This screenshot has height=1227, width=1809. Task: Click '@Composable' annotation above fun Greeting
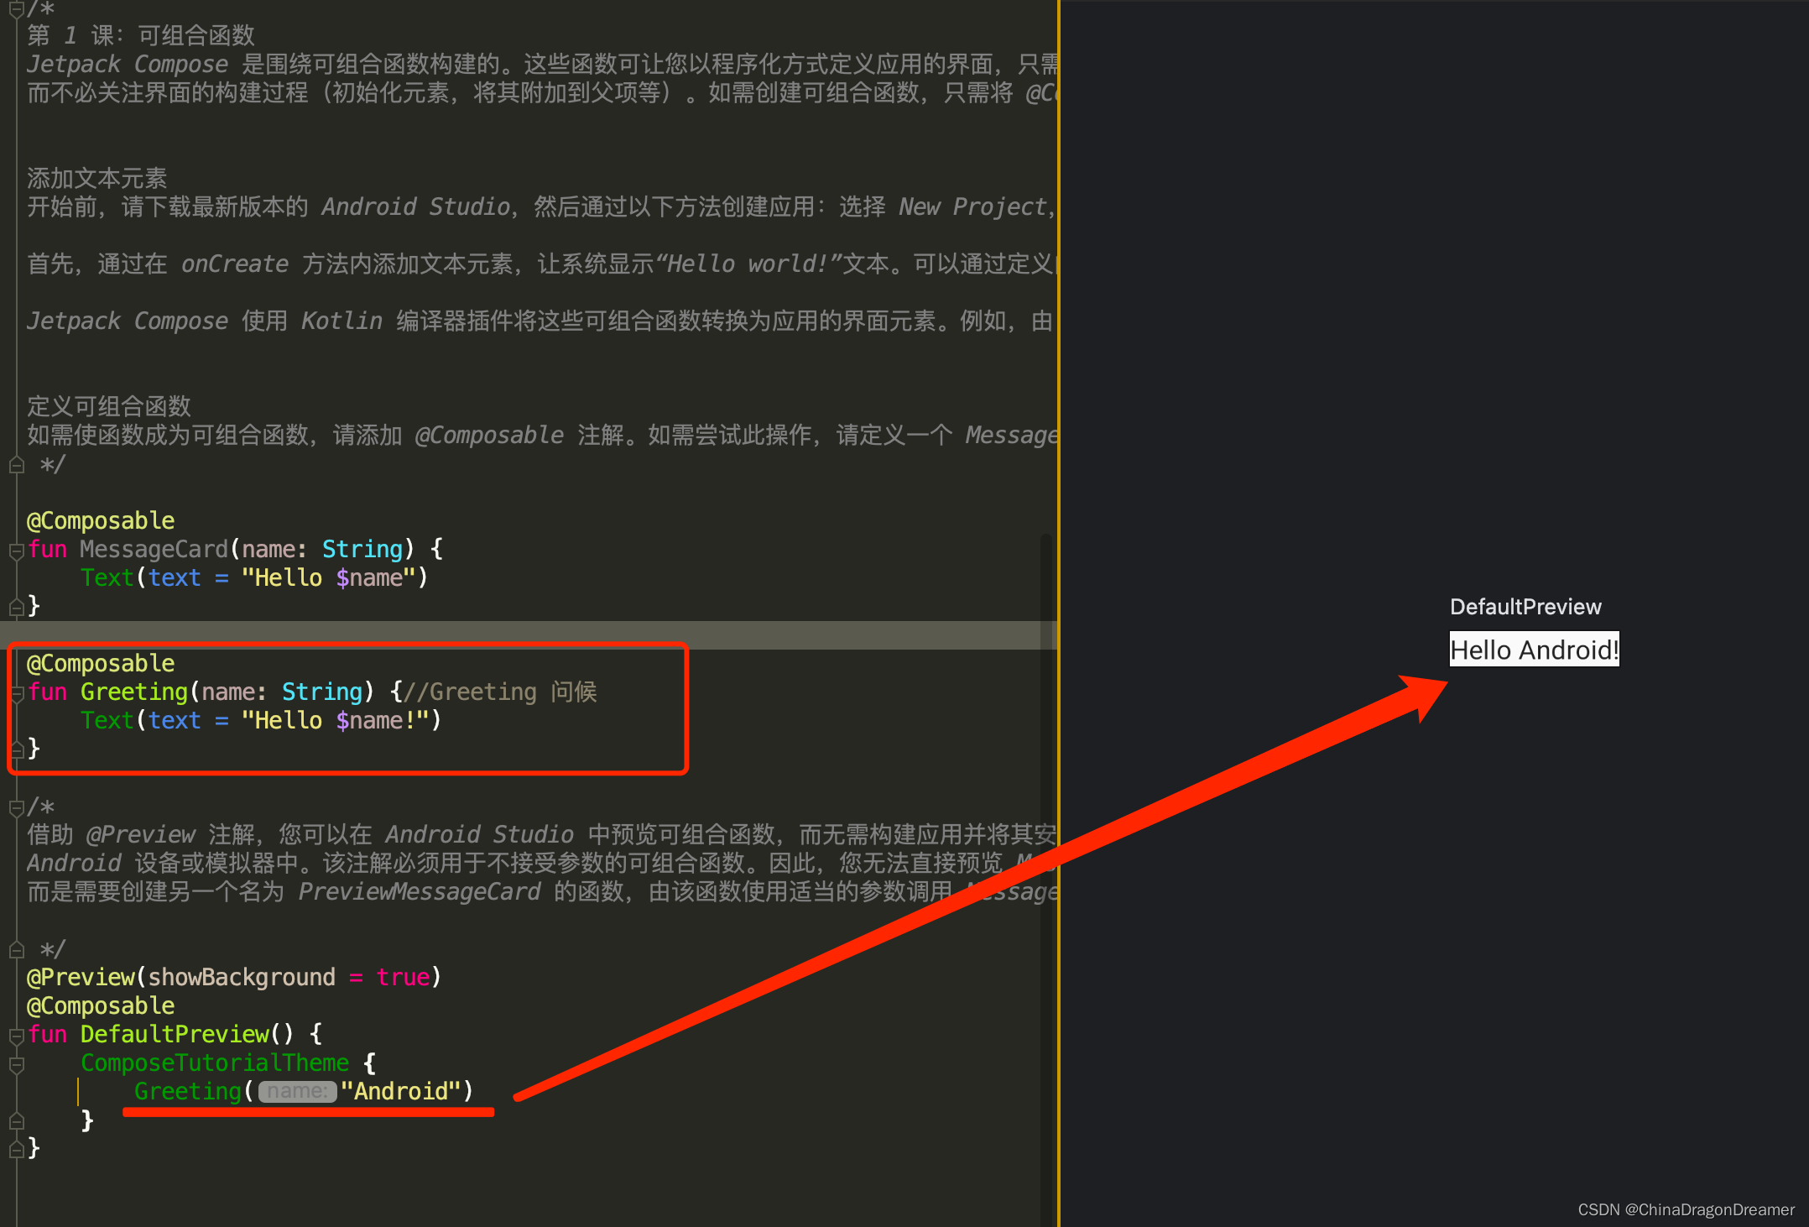[x=101, y=664]
